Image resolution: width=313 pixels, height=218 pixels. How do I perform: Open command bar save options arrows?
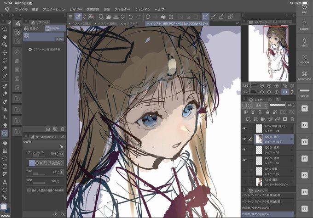tap(122, 17)
